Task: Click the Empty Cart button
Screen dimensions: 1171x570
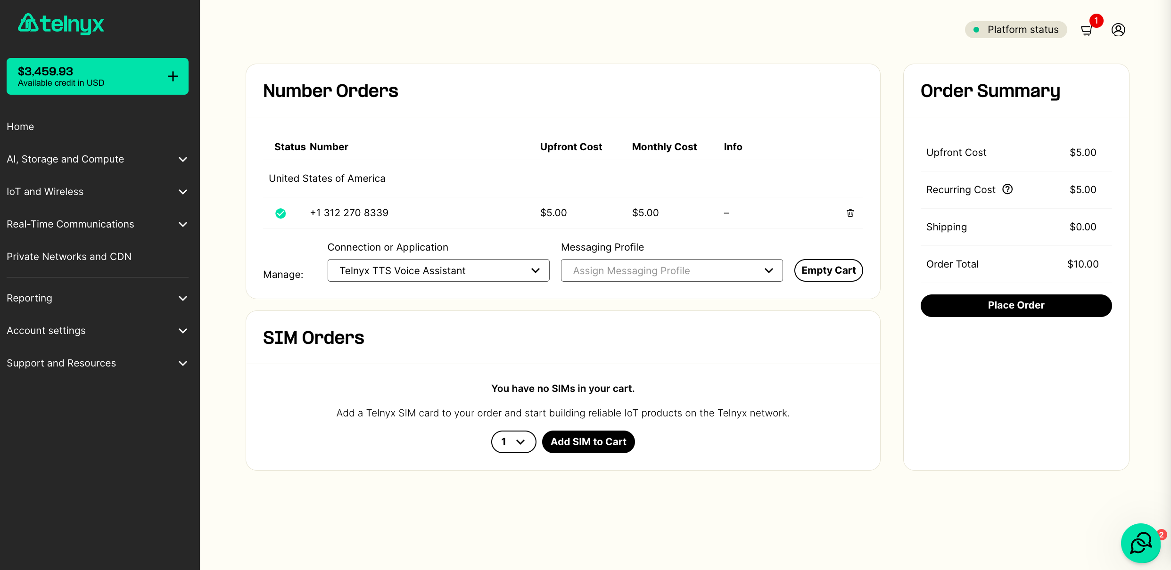Action: coord(828,270)
